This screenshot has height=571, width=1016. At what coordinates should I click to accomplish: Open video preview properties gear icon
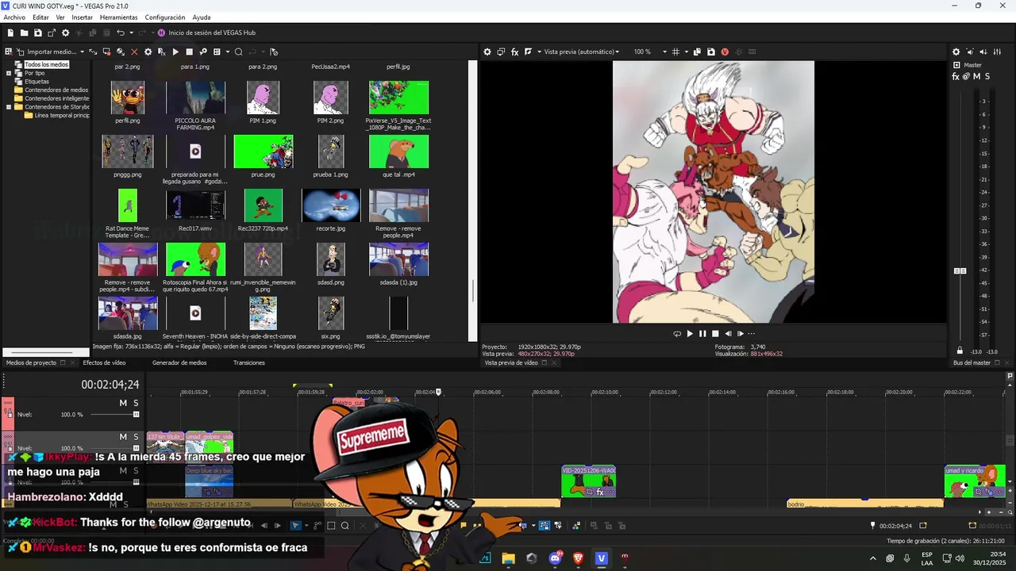(x=487, y=52)
